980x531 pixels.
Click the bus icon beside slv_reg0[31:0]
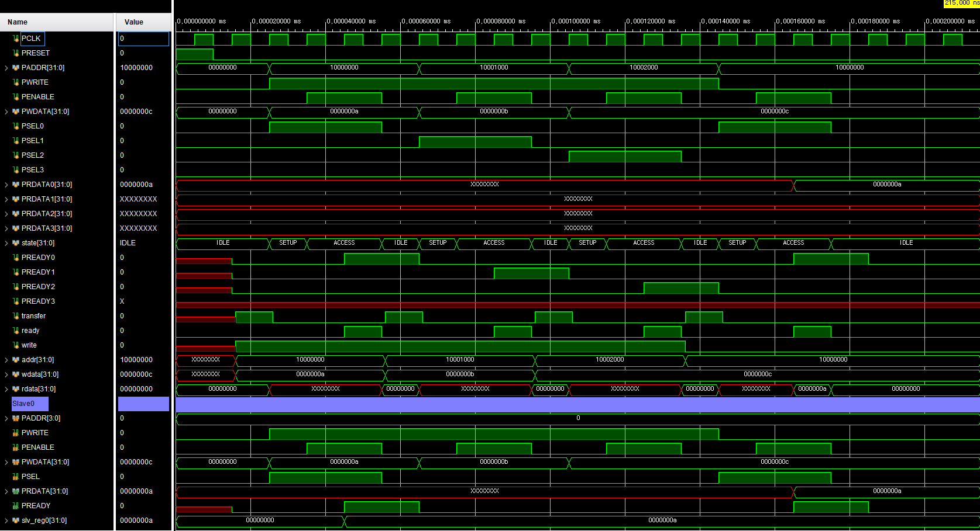pos(16,520)
